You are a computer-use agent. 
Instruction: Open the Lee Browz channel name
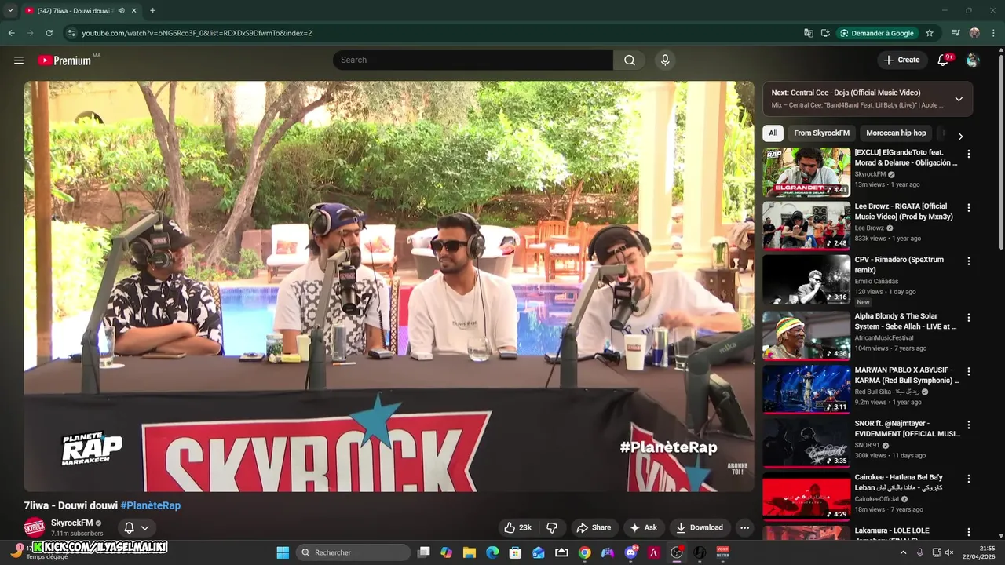click(869, 228)
